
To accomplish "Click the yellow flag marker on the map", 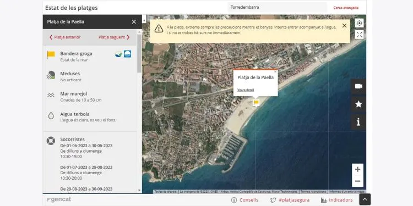I will 256,103.
